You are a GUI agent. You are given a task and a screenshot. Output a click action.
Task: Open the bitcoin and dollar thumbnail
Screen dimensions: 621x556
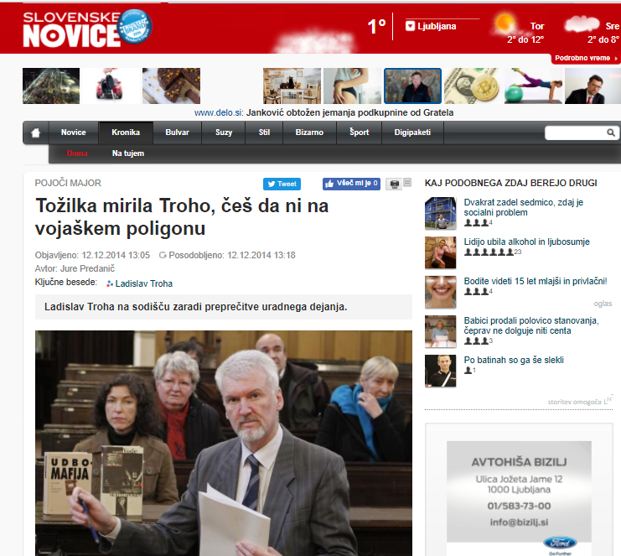click(x=472, y=86)
